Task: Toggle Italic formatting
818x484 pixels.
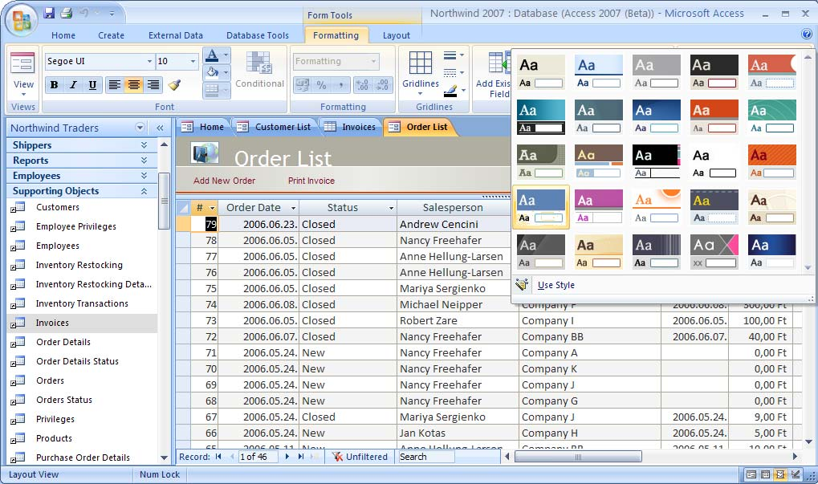Action: [x=73, y=85]
